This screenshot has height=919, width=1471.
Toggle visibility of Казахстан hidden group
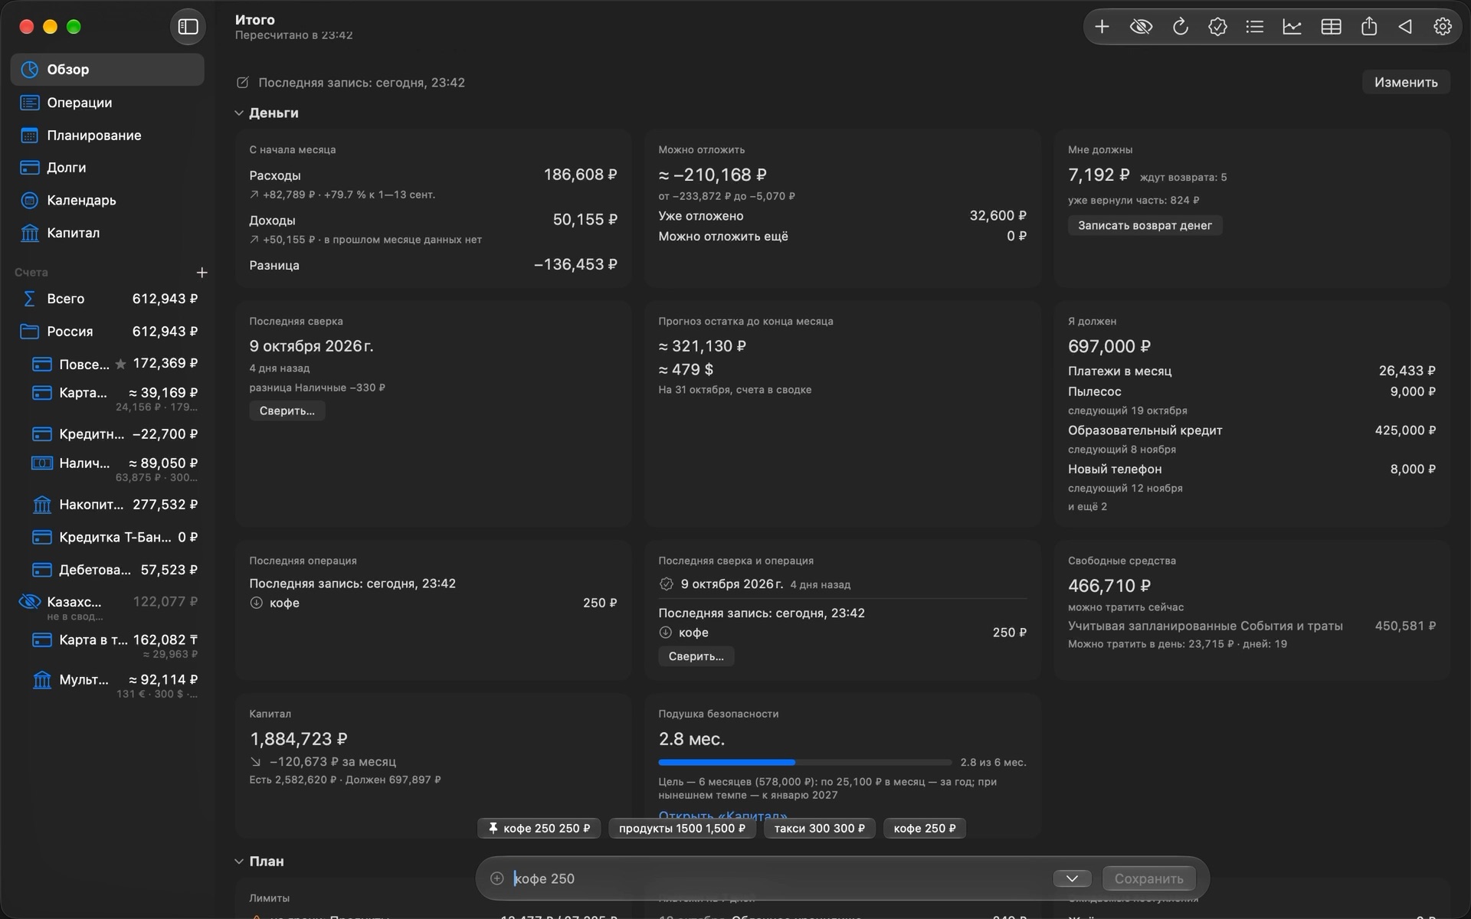(29, 602)
